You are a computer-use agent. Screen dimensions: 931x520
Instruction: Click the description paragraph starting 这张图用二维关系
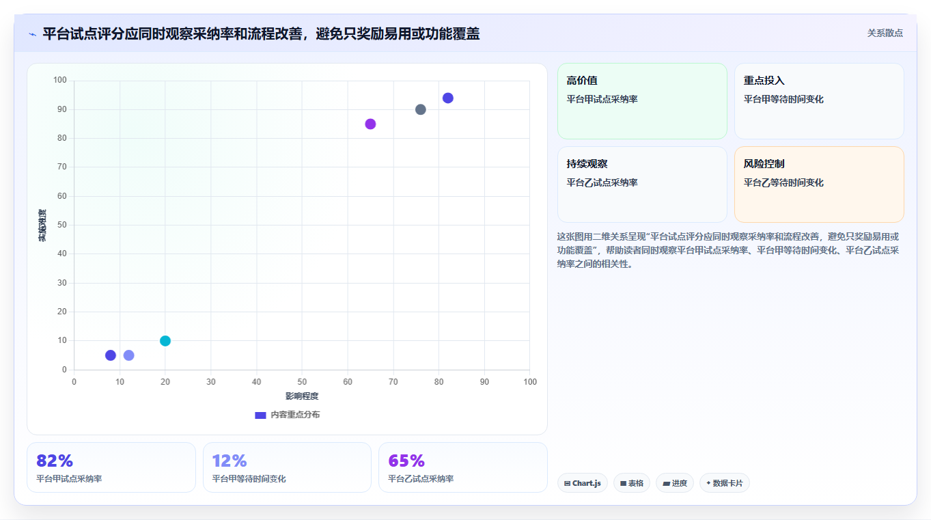coord(728,250)
